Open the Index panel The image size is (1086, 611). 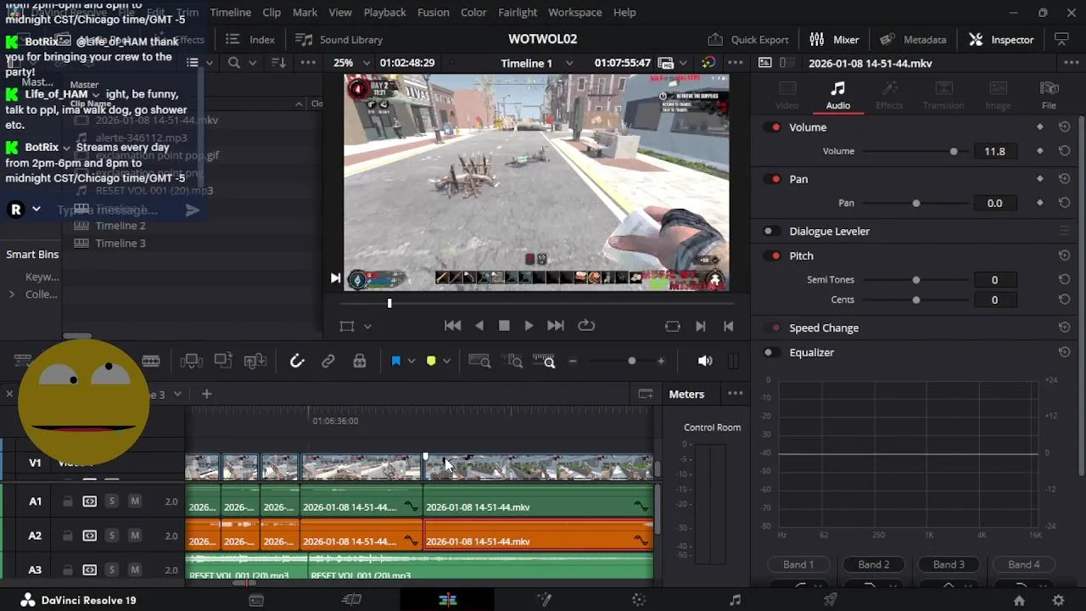click(x=250, y=39)
